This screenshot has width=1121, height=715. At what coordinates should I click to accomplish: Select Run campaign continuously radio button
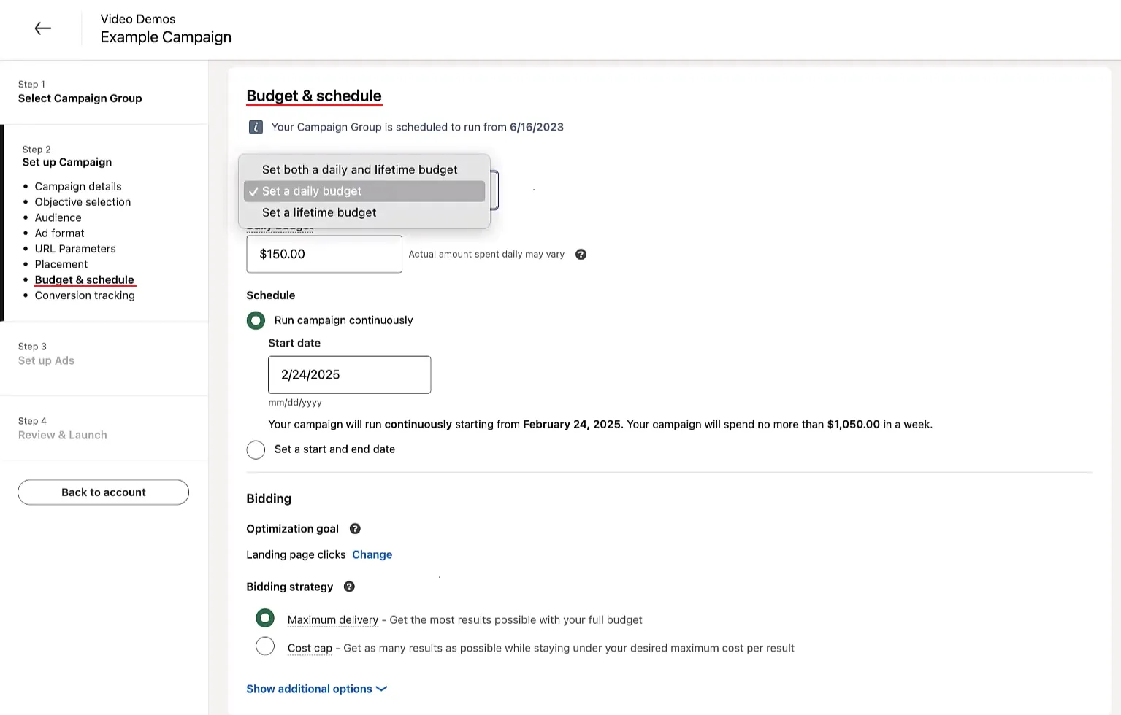256,320
